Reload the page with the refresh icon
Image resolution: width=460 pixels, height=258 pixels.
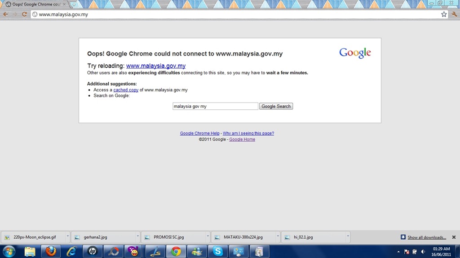click(x=24, y=14)
